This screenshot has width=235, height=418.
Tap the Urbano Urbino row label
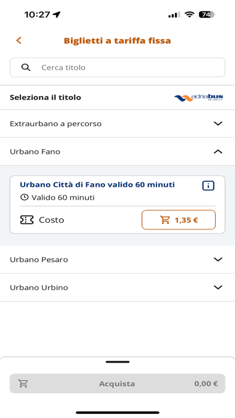click(39, 288)
